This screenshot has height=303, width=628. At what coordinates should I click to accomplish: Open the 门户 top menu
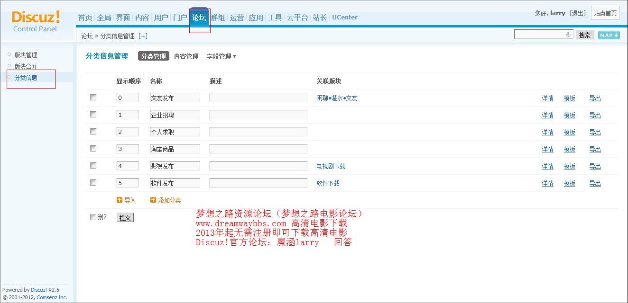tap(180, 18)
